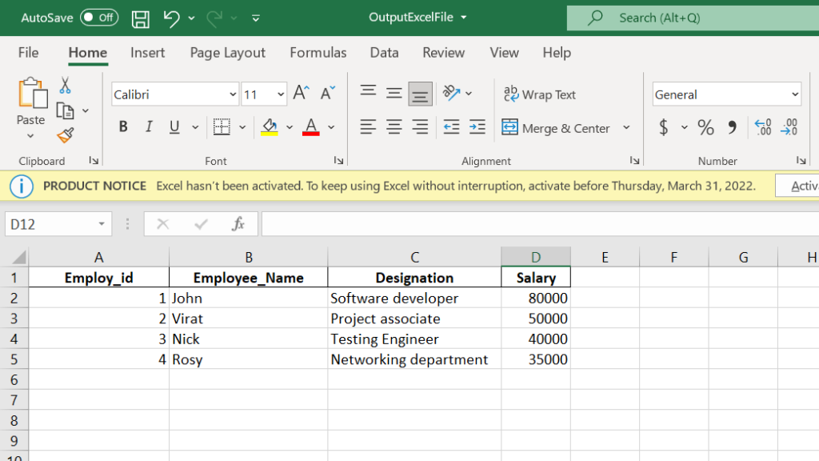Copy using the Copy icon
Viewport: 819px width, 461px height.
(64, 110)
